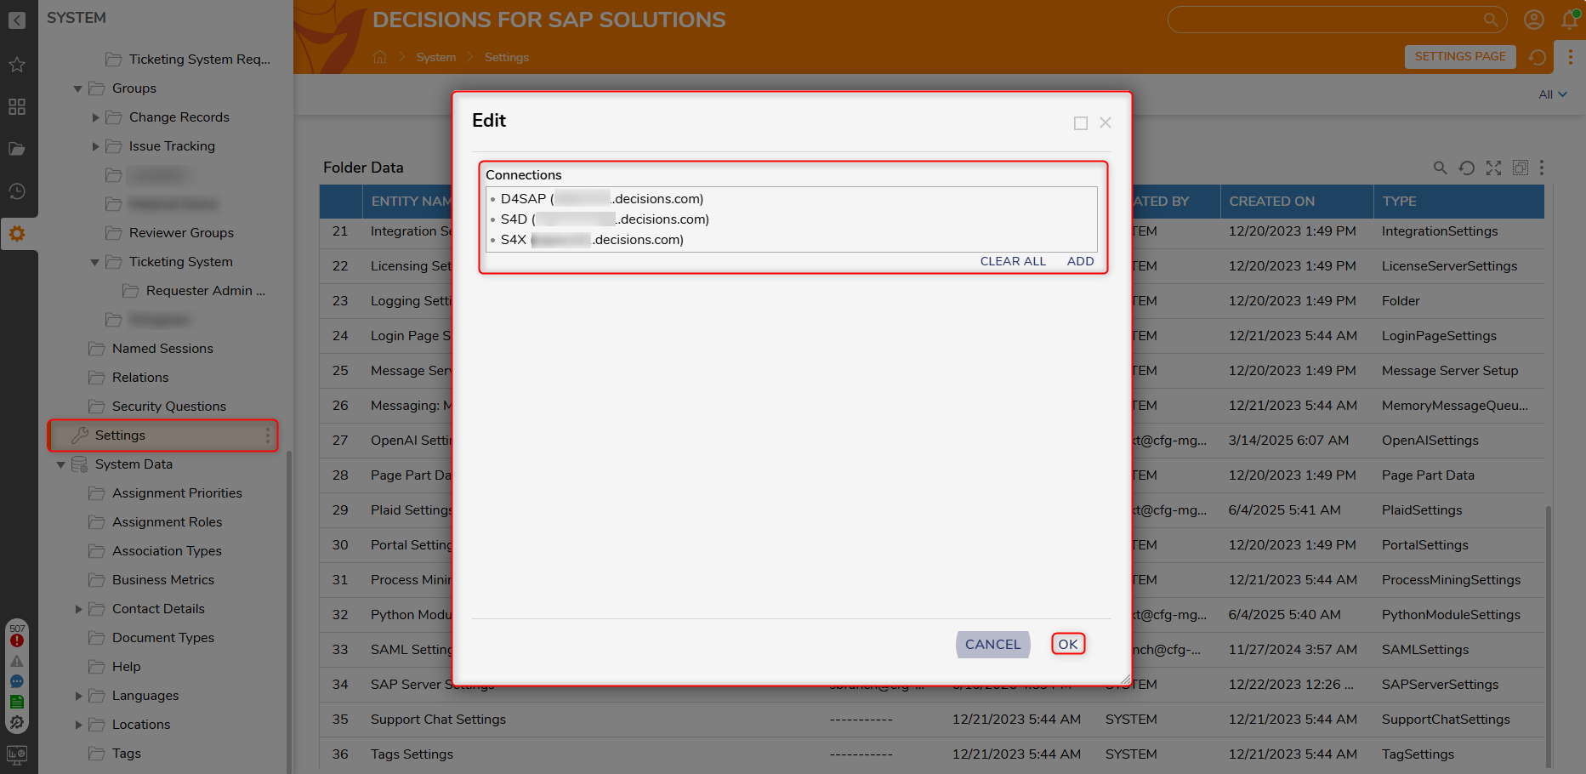Search Folder Data with the magnifier icon
Viewport: 1586px width, 774px height.
(x=1440, y=168)
